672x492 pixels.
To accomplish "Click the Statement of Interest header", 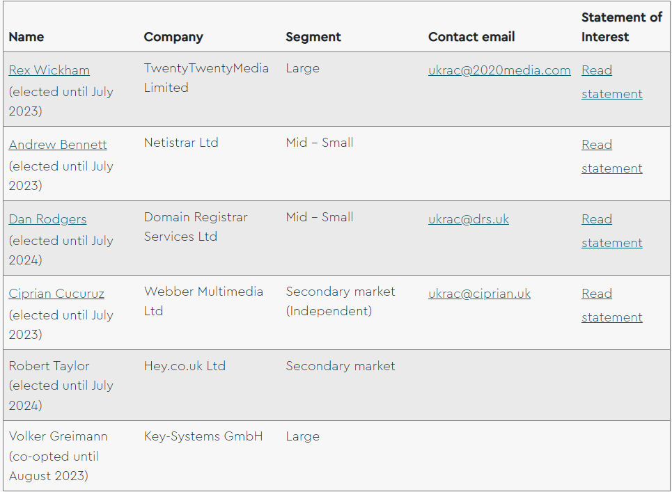I will 621,27.
